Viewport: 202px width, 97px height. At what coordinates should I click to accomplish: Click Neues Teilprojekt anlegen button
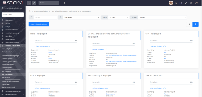click(x=39, y=24)
